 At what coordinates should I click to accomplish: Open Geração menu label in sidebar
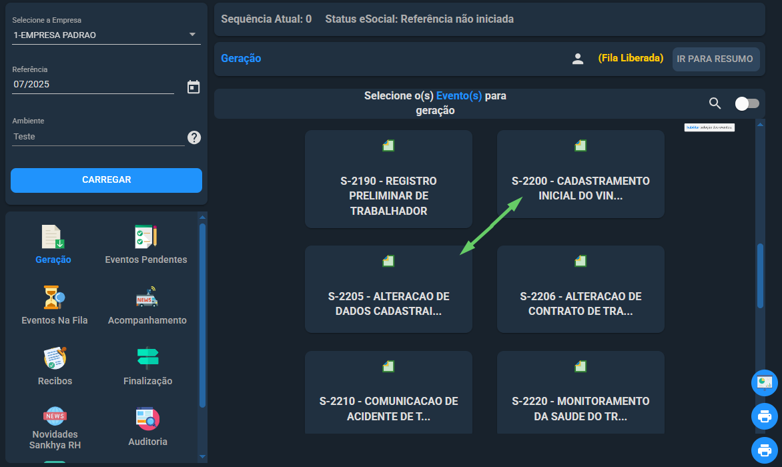click(53, 260)
